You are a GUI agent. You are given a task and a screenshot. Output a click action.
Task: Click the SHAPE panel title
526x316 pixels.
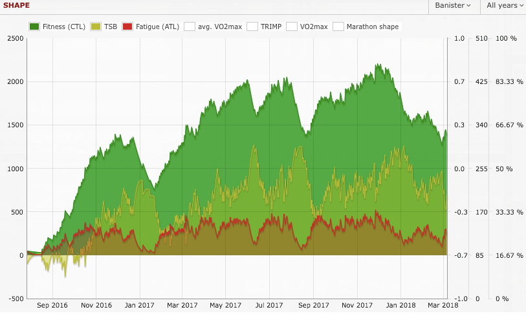click(x=16, y=5)
